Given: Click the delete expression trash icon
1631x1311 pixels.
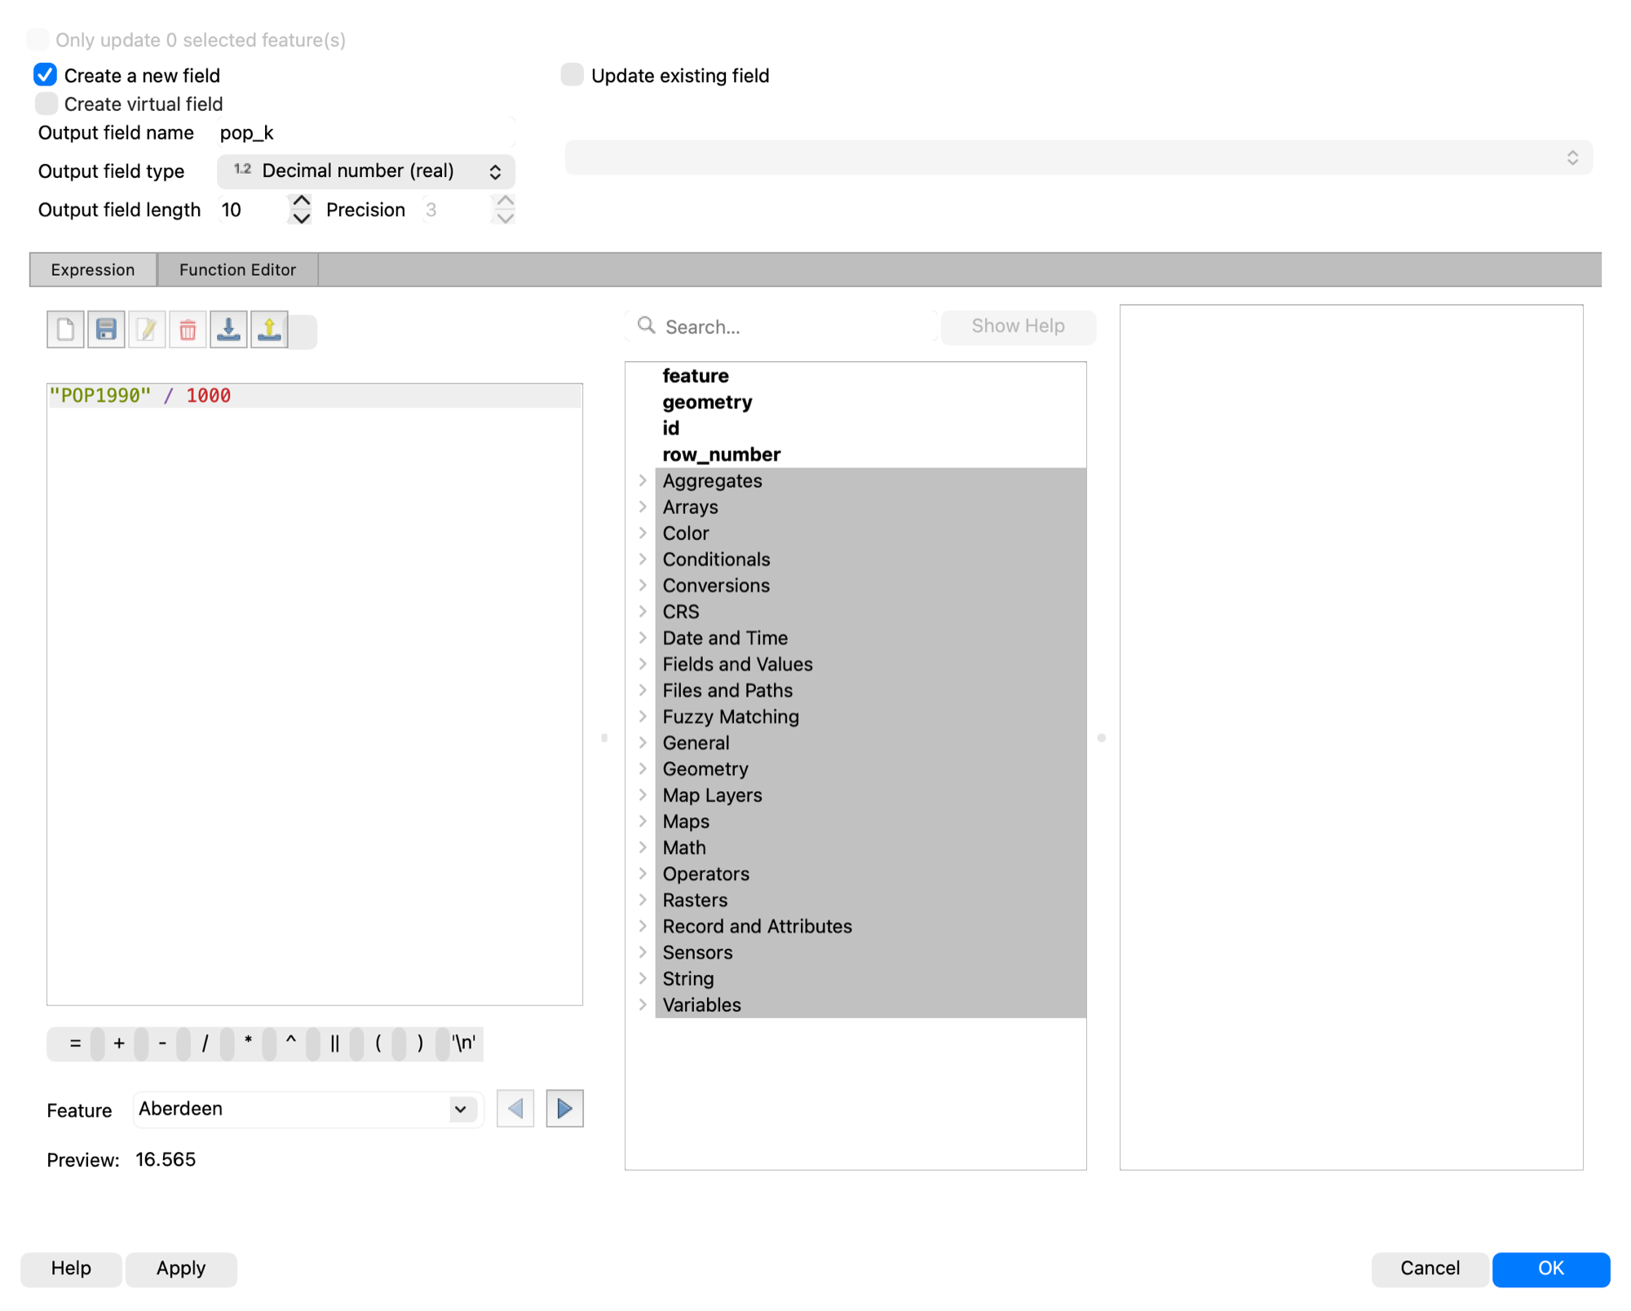Looking at the screenshot, I should click(x=188, y=330).
